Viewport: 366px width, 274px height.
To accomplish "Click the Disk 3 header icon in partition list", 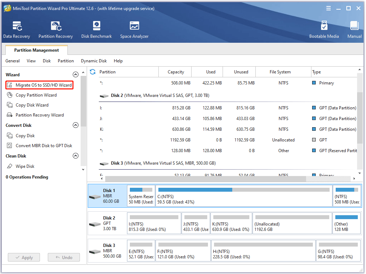I will click(104, 164).
